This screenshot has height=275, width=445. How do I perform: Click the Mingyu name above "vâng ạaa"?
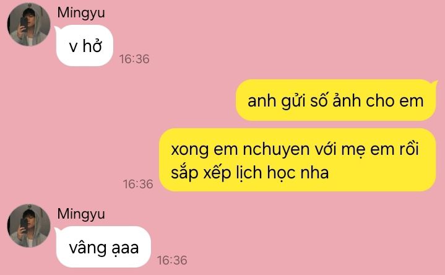coord(81,214)
